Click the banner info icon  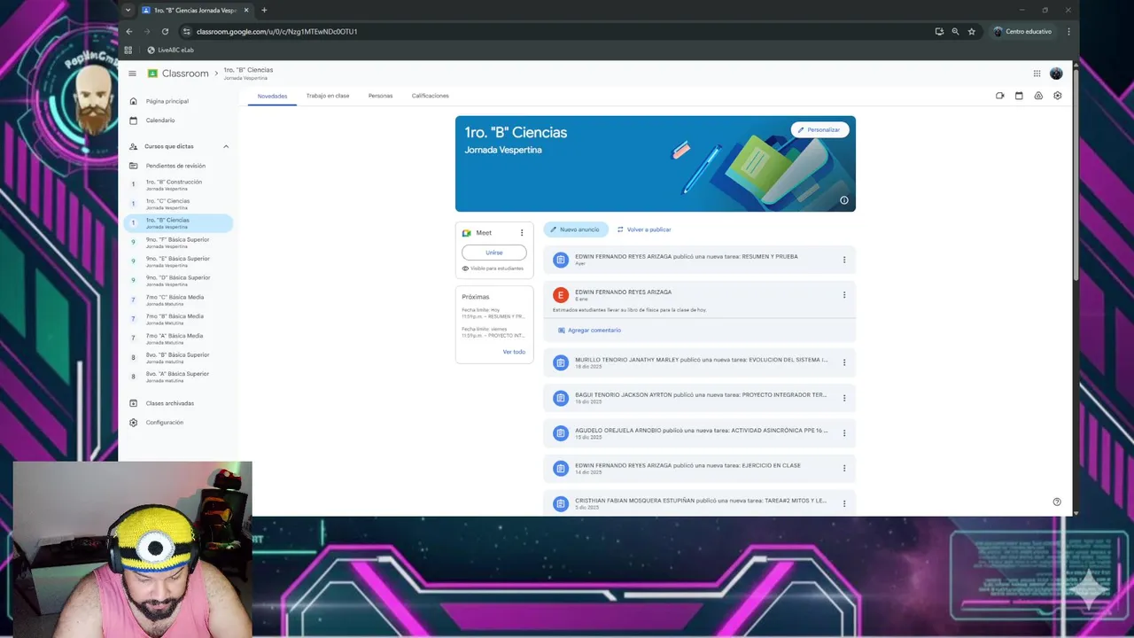[x=843, y=200]
